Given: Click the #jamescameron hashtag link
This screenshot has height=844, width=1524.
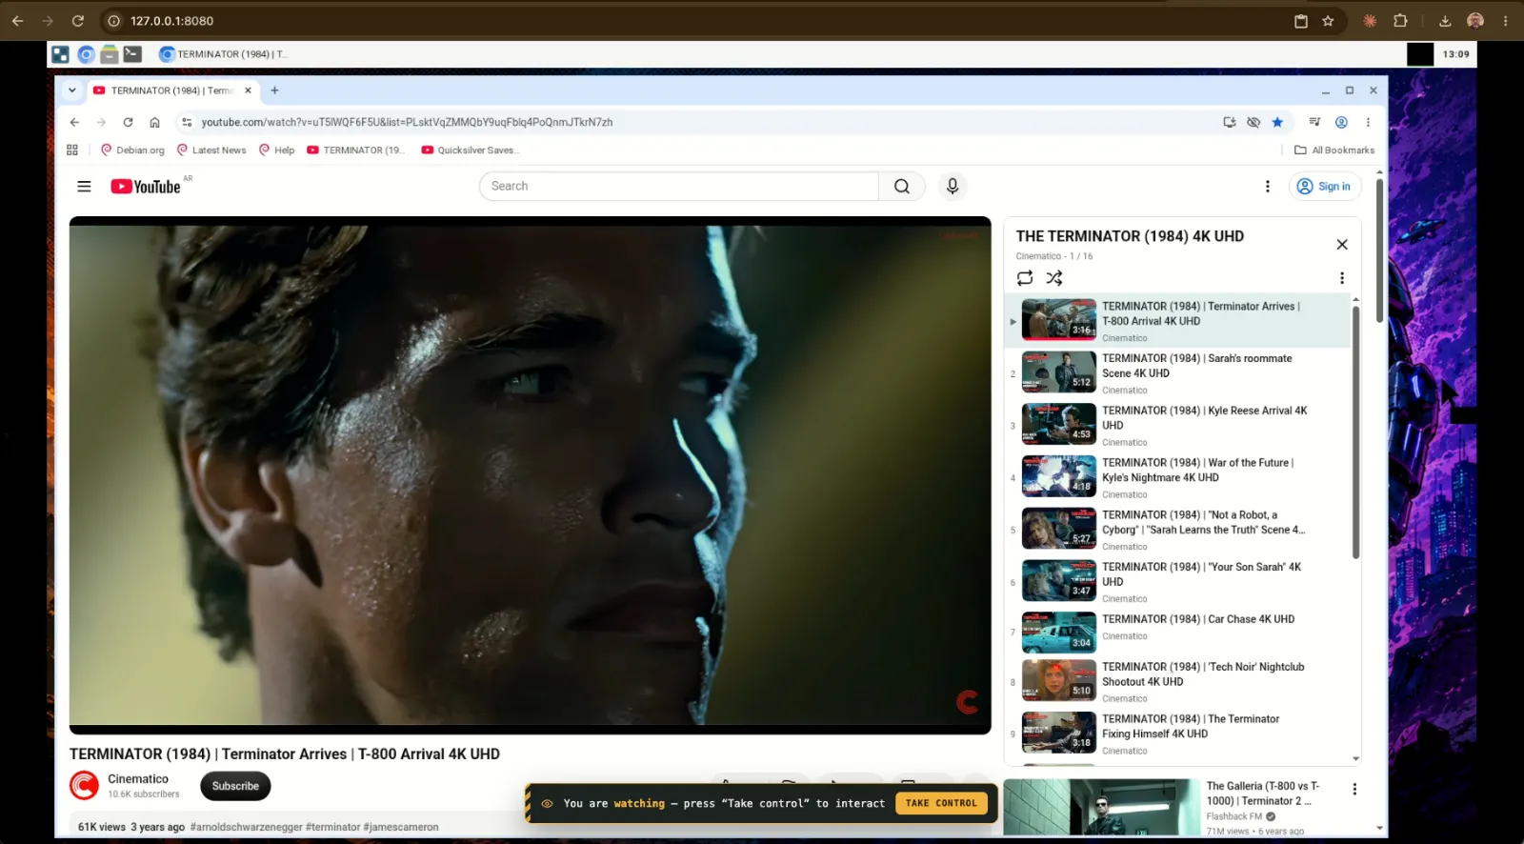Looking at the screenshot, I should point(401,827).
